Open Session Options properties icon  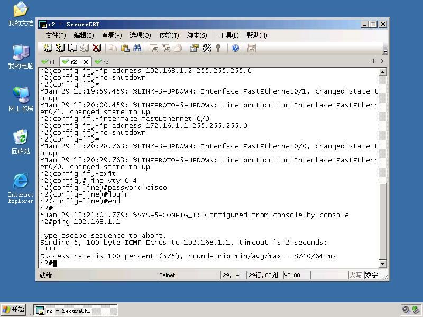pyautogui.click(x=194, y=48)
